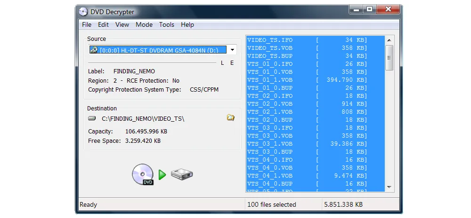Select VTS_01_0.VOB file row

pyautogui.click(x=316, y=72)
